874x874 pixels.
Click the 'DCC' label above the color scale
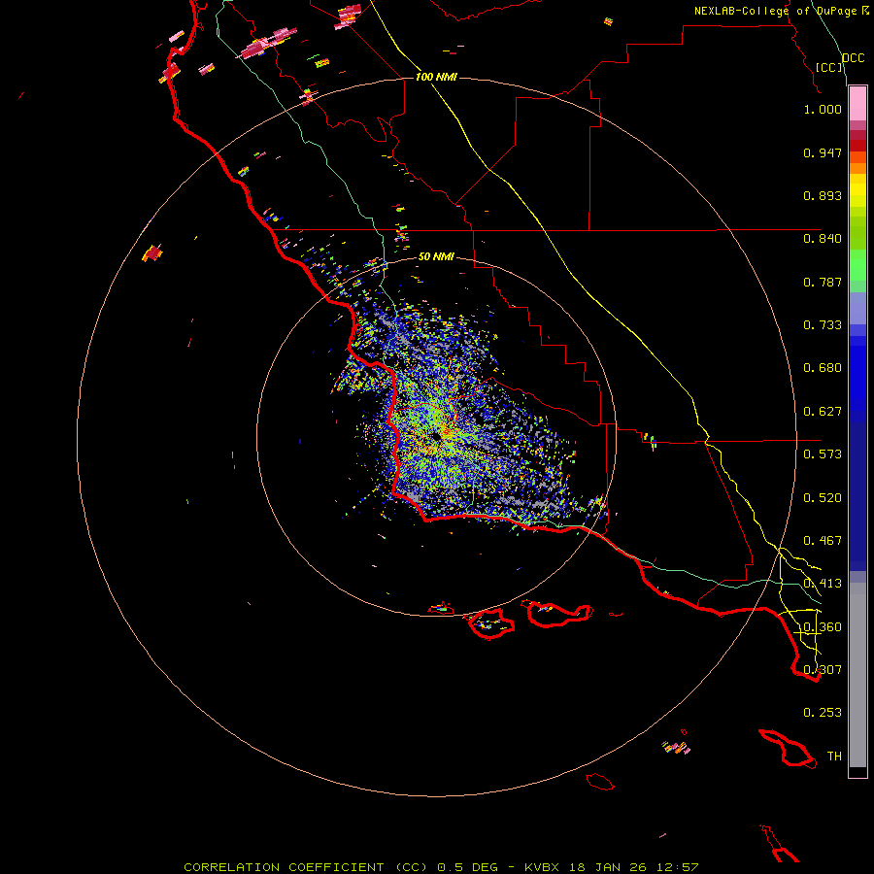853,58
